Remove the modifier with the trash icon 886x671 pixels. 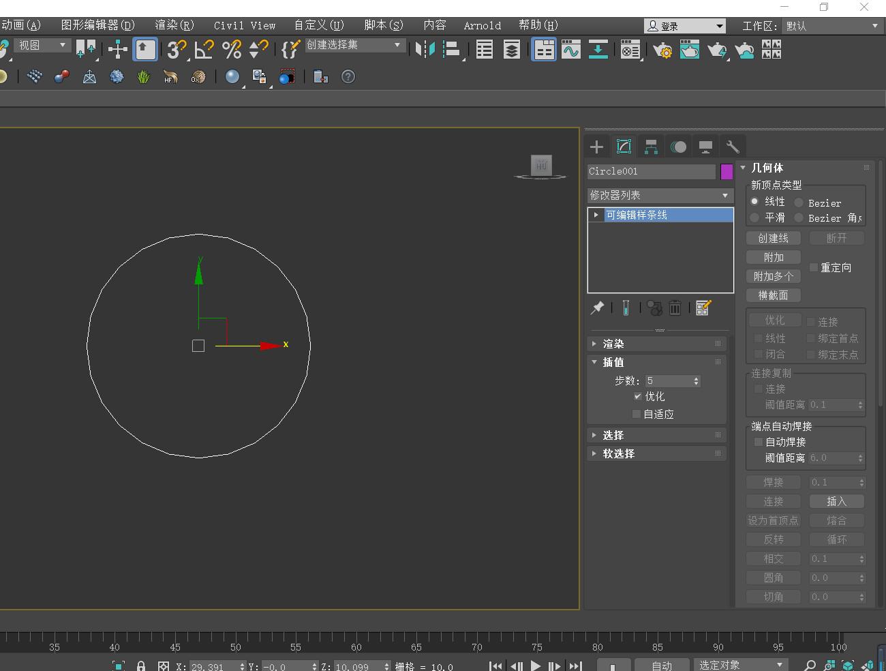tap(675, 308)
